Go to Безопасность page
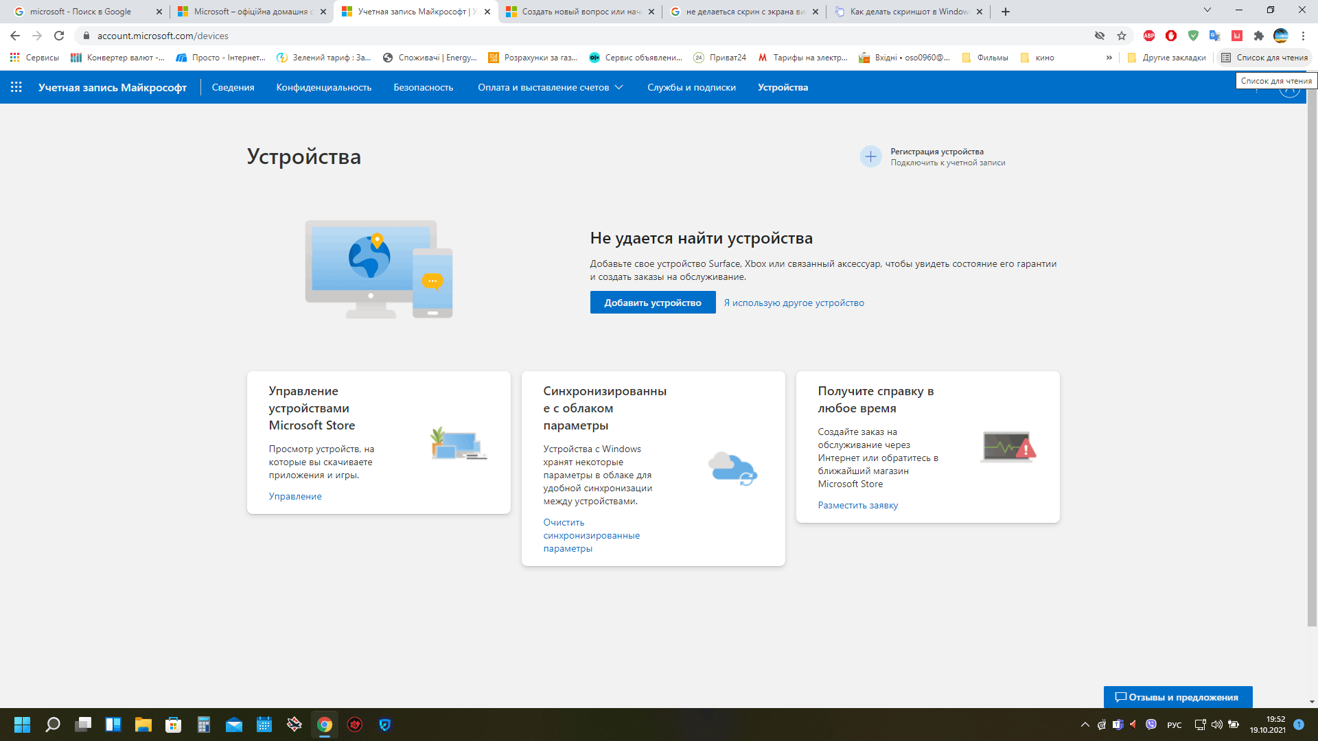The image size is (1318, 741). (x=424, y=87)
